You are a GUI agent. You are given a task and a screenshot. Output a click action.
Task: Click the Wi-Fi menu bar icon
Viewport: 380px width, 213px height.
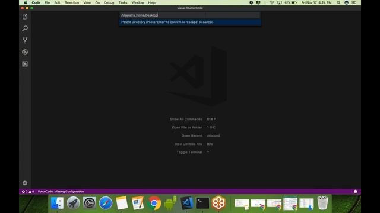pyautogui.click(x=272, y=2)
